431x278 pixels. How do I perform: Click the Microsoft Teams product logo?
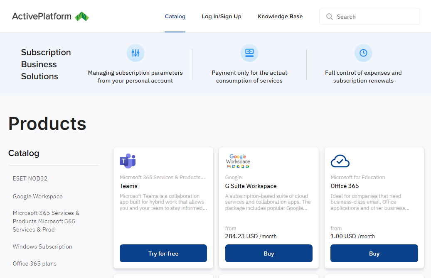point(128,161)
